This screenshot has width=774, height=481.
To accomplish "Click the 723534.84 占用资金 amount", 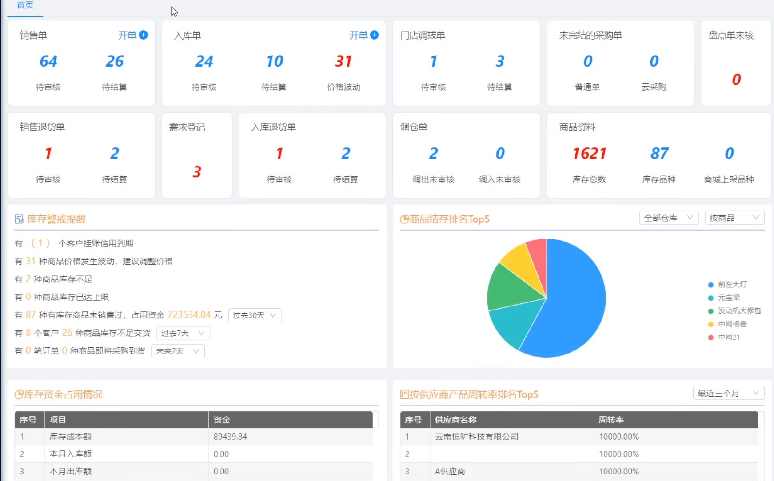I will [x=189, y=315].
